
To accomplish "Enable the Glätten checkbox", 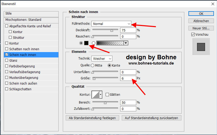I will click(107, 95).
